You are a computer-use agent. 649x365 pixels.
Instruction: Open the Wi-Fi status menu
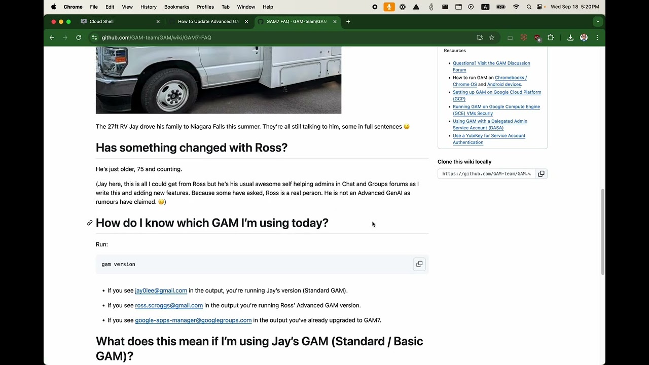[x=516, y=7]
